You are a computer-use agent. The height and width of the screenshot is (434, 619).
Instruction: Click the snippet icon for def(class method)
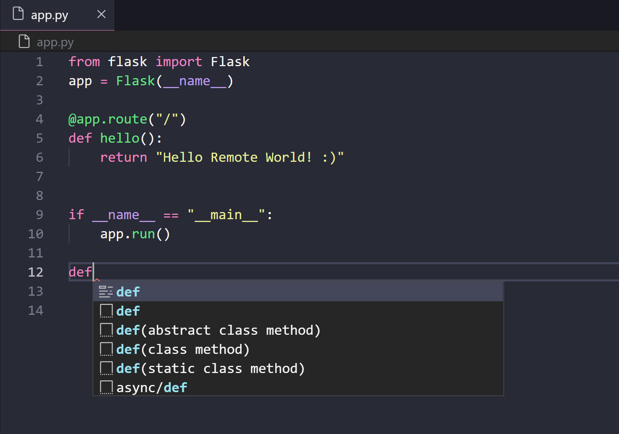106,349
